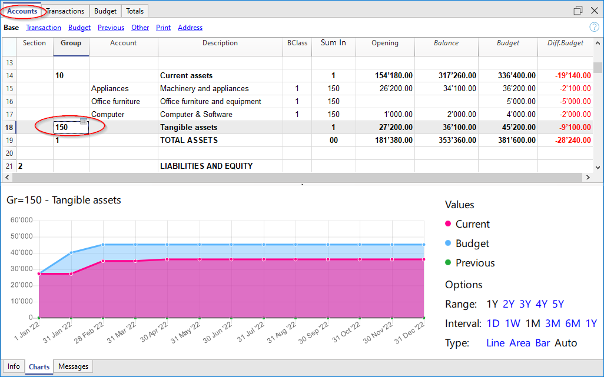Click the help question mark icon
Screen dimensions: 604x377
coord(594,27)
